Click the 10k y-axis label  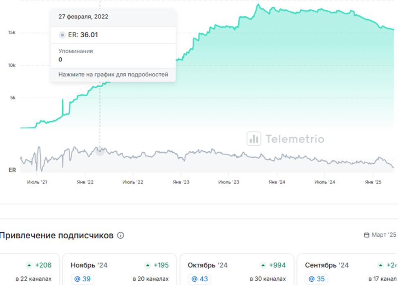[x=12, y=66]
